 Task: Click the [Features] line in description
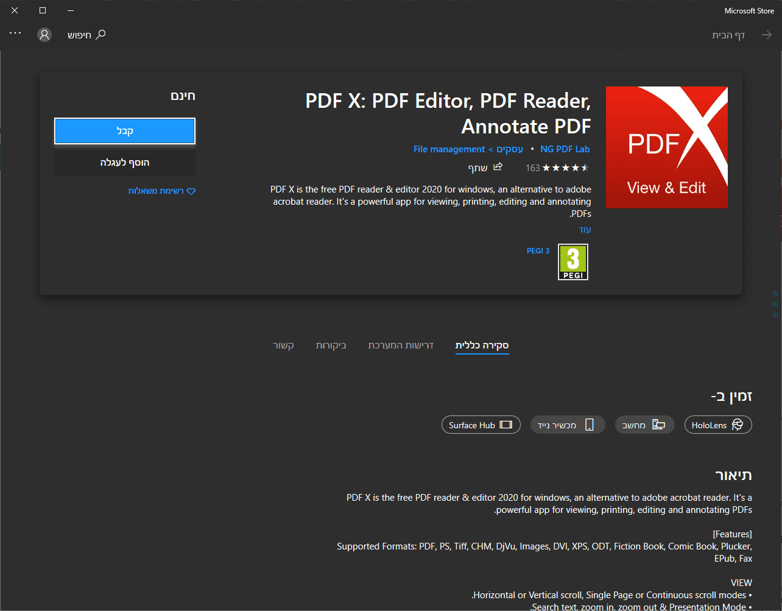point(732,534)
